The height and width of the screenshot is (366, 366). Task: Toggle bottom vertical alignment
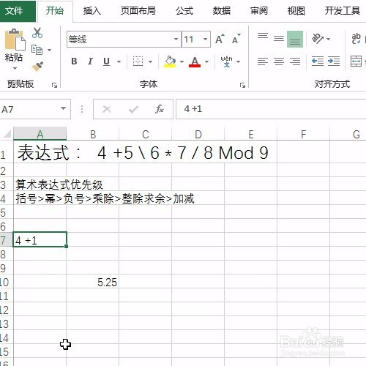pyautogui.click(x=295, y=39)
